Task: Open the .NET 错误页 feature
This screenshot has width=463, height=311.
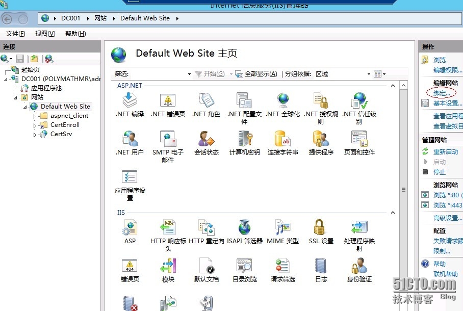Action: (168, 105)
